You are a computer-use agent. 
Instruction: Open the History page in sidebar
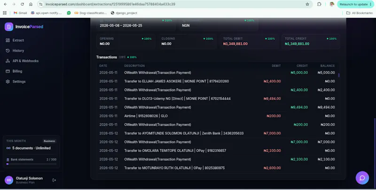point(18,51)
